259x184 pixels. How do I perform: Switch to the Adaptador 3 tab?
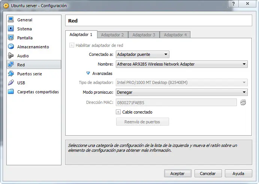click(144, 35)
